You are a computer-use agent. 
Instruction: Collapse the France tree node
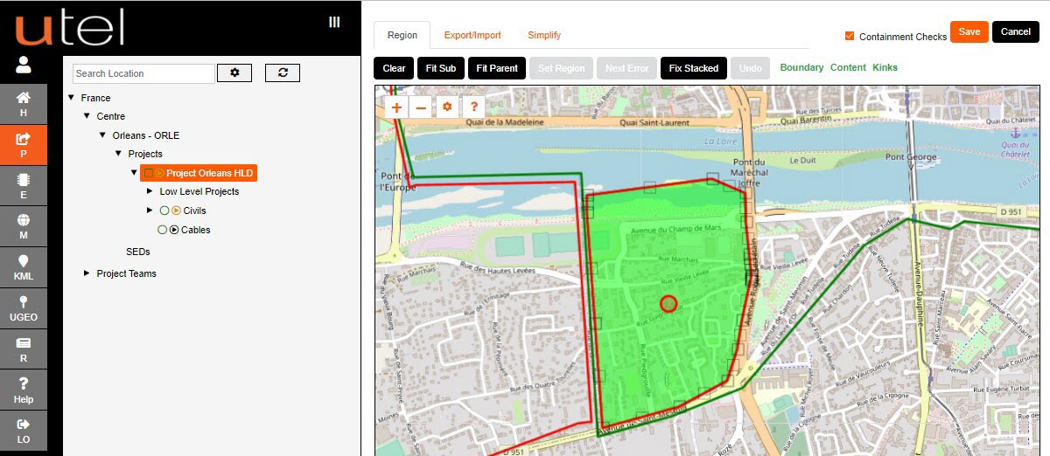[x=71, y=98]
